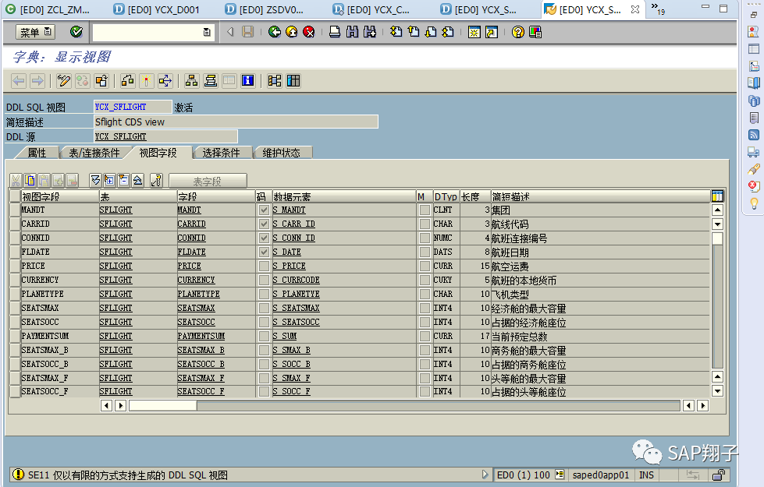This screenshot has height=487, width=764.
Task: Toggle key checkbox for FLDATE row
Action: [x=264, y=252]
